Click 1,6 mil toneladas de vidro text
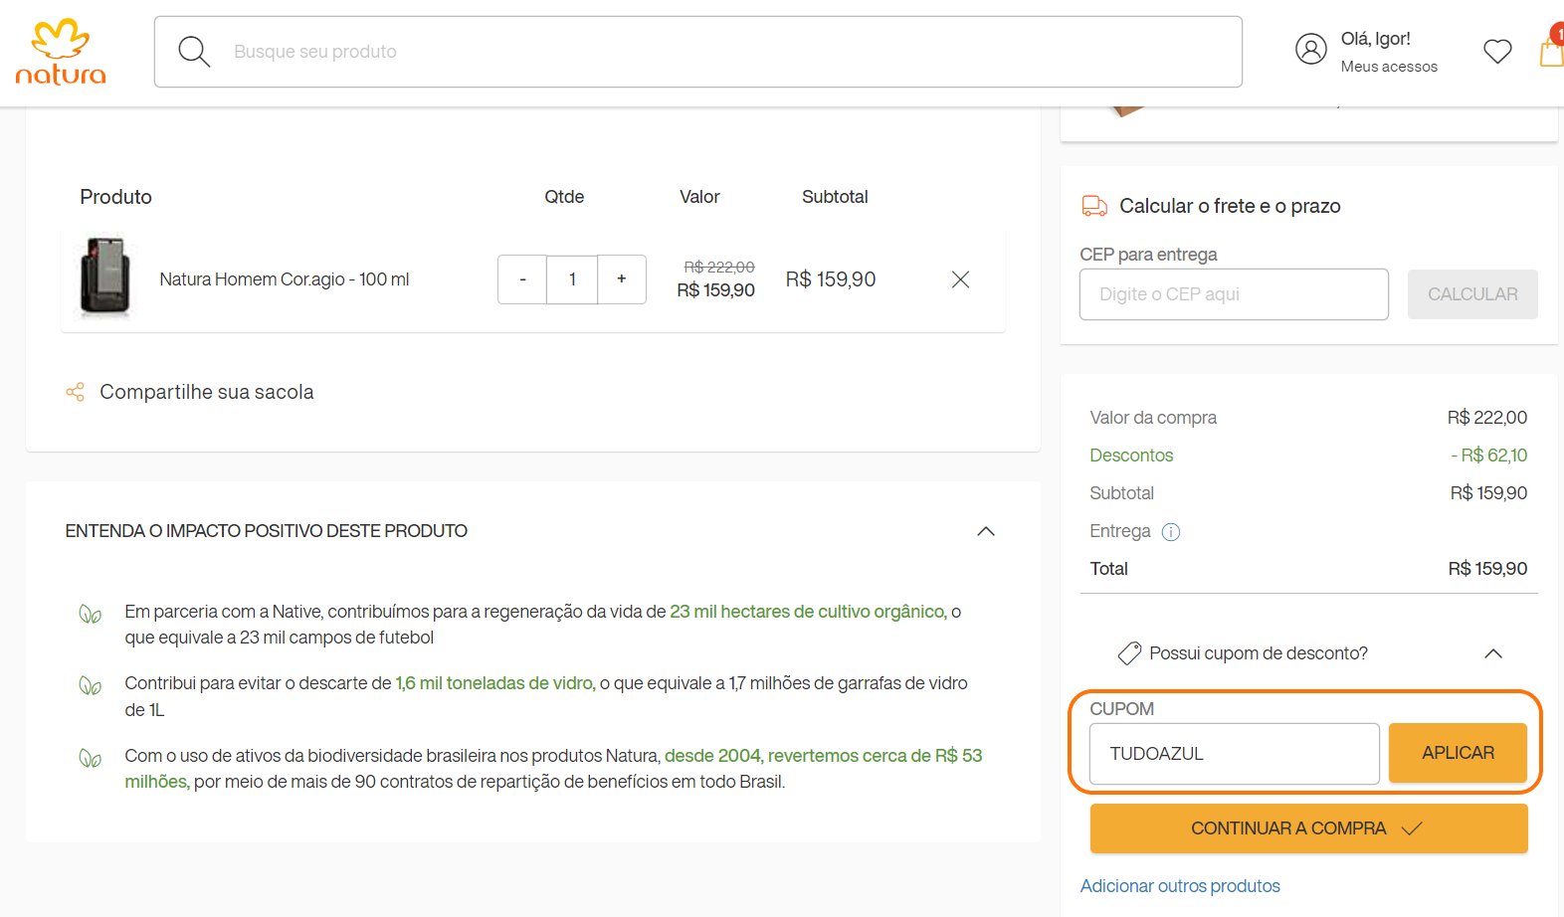The height and width of the screenshot is (917, 1564). pyautogui.click(x=495, y=683)
